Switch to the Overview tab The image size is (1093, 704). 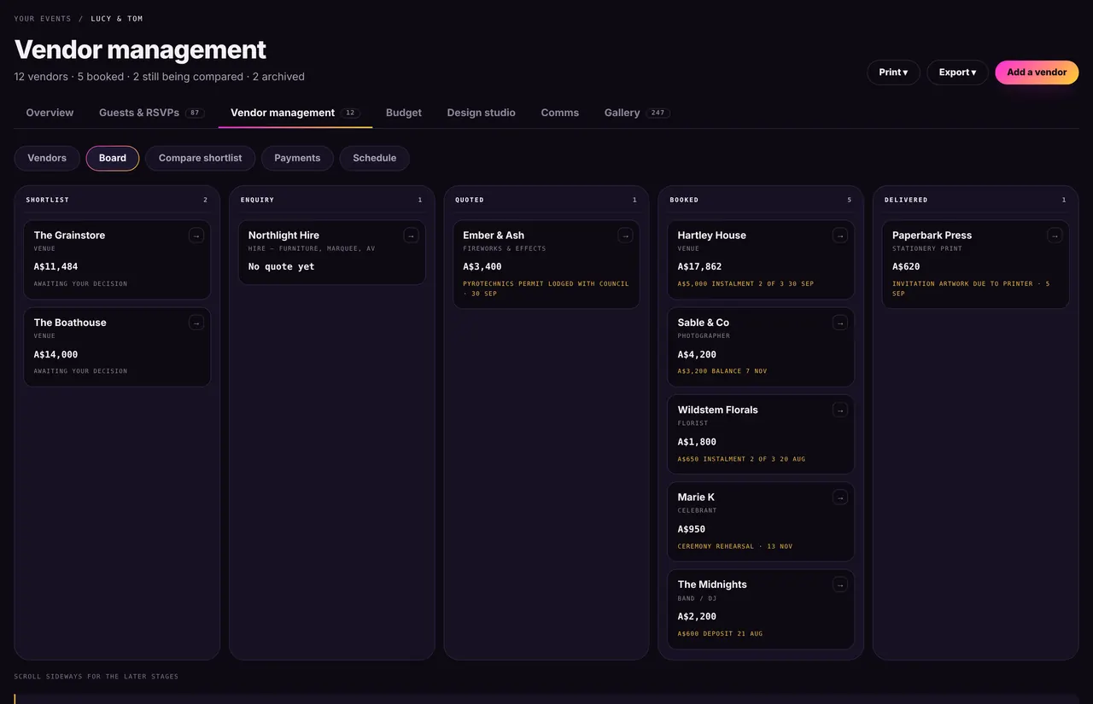[x=50, y=113]
